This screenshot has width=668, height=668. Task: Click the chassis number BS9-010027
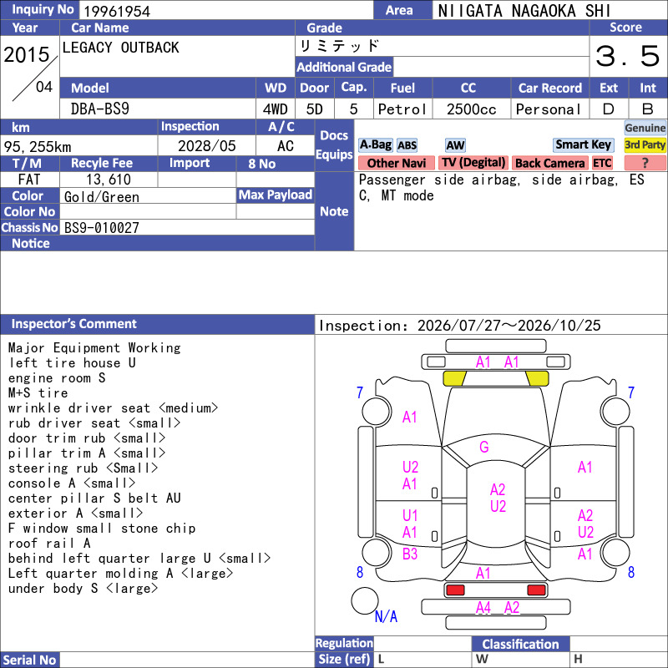click(x=102, y=227)
